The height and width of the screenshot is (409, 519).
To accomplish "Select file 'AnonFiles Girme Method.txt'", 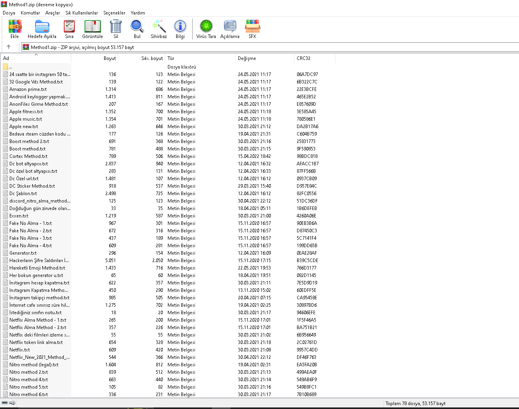I will click(38, 104).
